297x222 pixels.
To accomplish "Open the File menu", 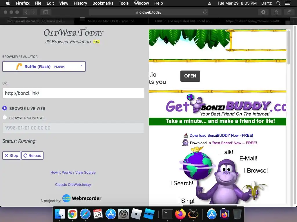I will point(38,3).
